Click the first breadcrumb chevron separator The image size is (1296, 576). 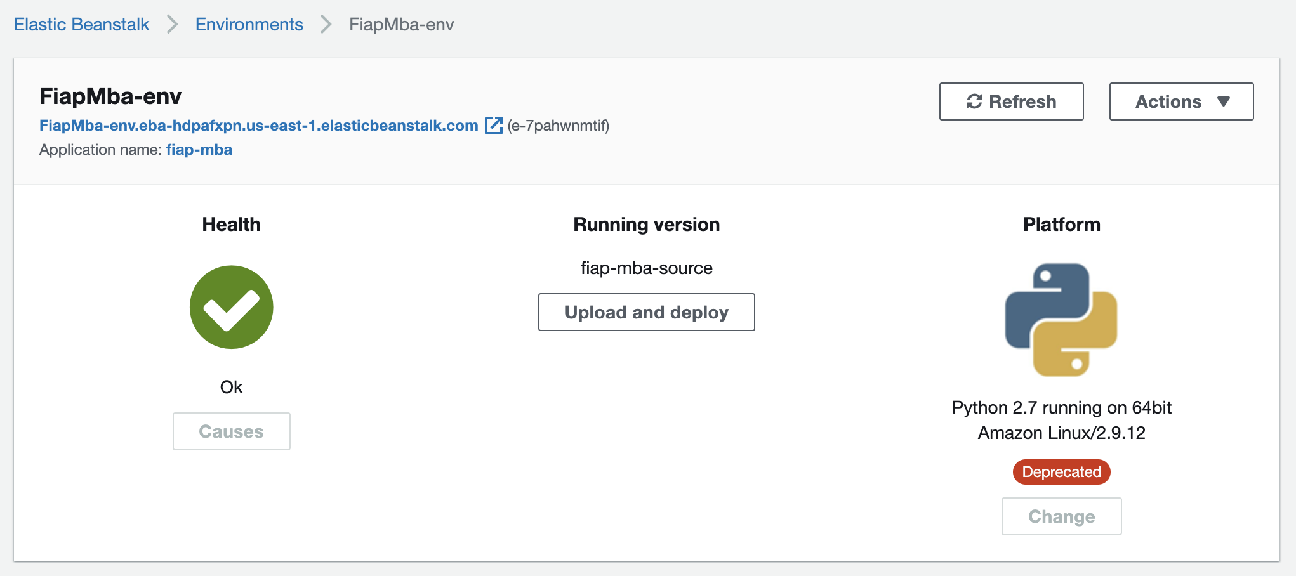pos(172,24)
